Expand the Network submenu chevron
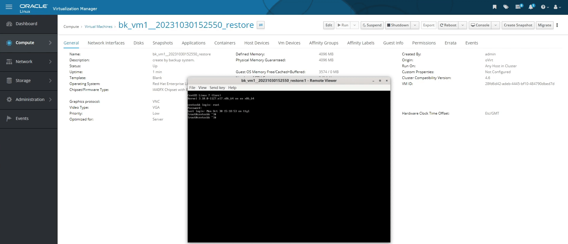The height and width of the screenshot is (244, 568). (x=50, y=62)
